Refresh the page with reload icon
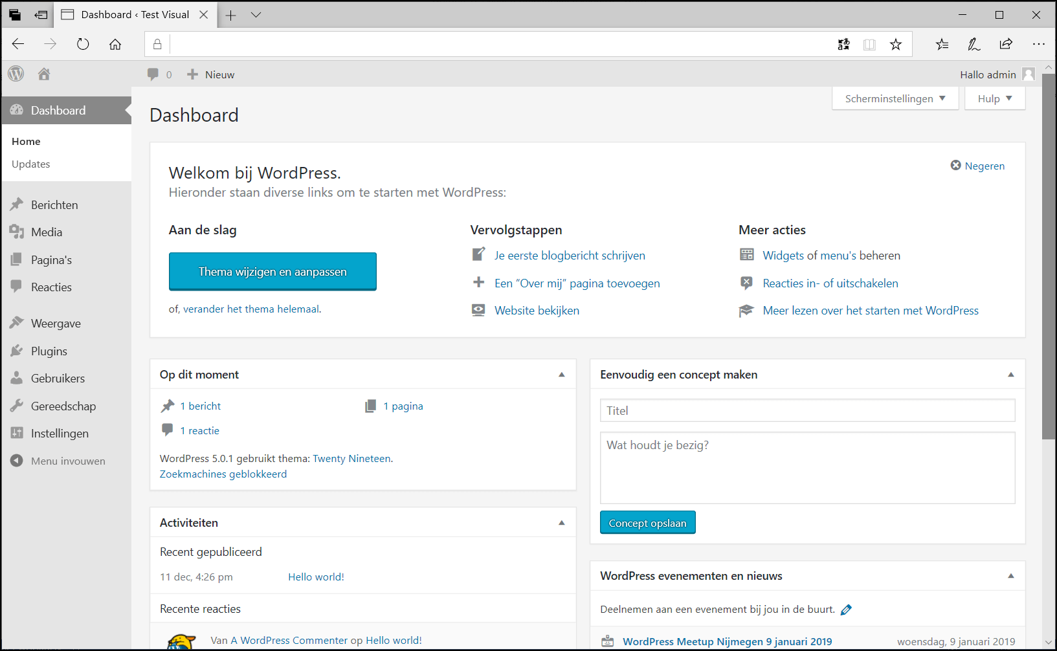Screen dimensions: 1057x651 (83, 44)
